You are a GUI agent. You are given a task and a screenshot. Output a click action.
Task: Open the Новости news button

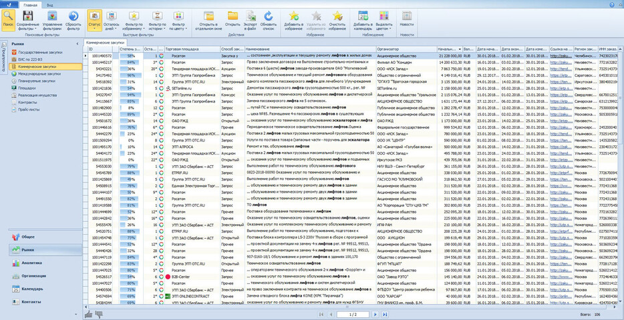pos(407,18)
